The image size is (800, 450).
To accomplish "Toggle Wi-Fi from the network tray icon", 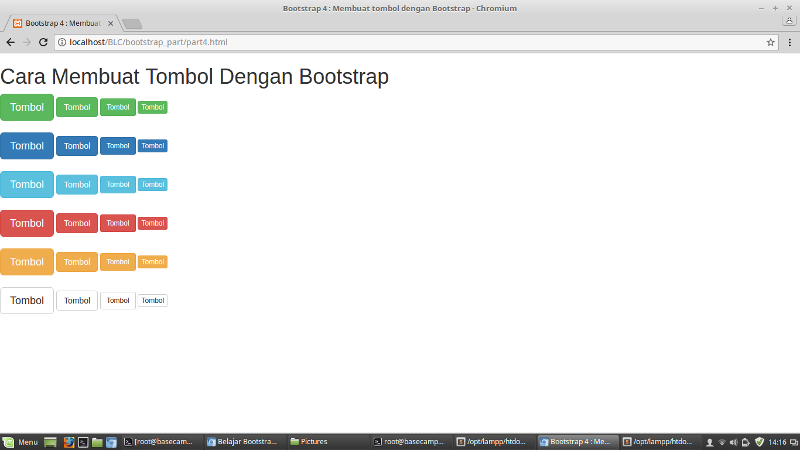I will 722,442.
